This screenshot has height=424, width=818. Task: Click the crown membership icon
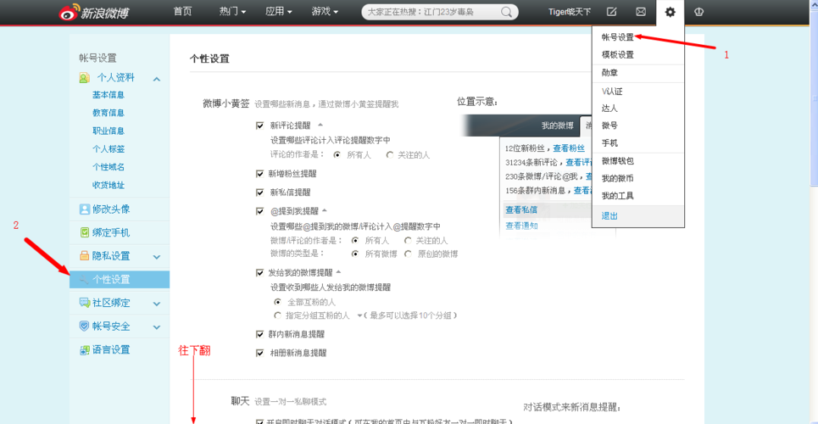tap(698, 12)
